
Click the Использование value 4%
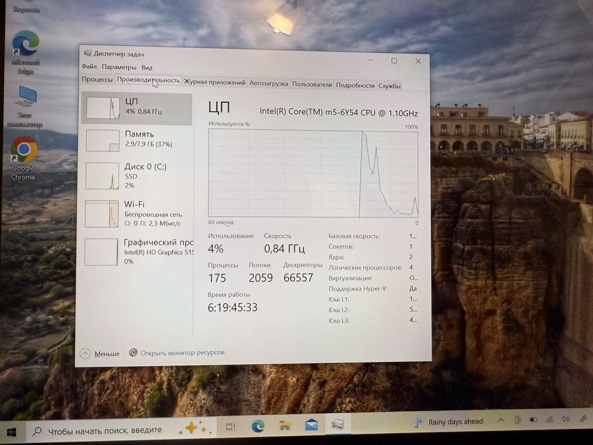point(215,249)
